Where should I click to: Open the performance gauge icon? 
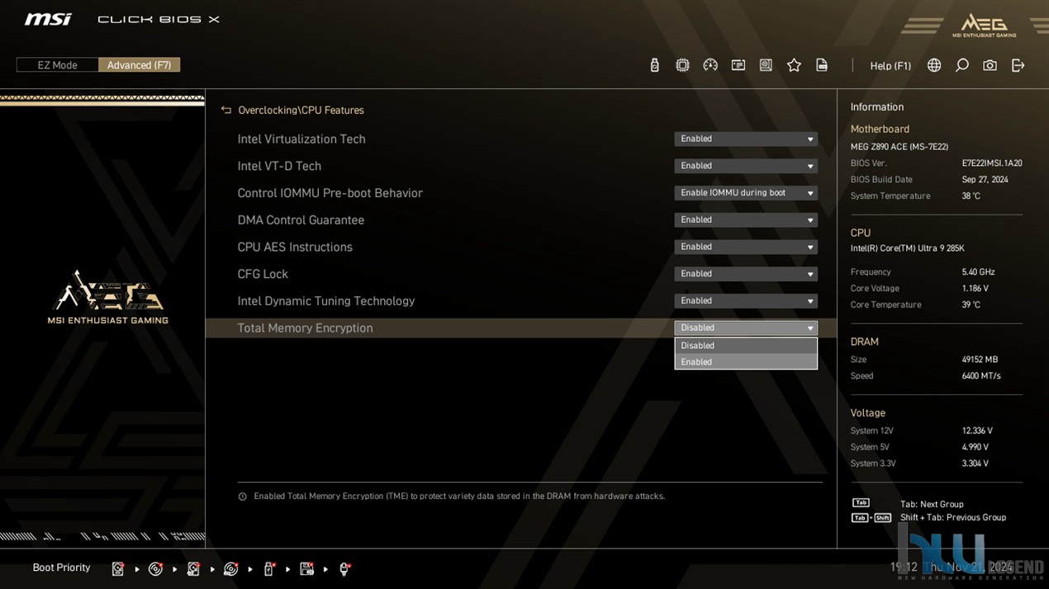(x=710, y=65)
